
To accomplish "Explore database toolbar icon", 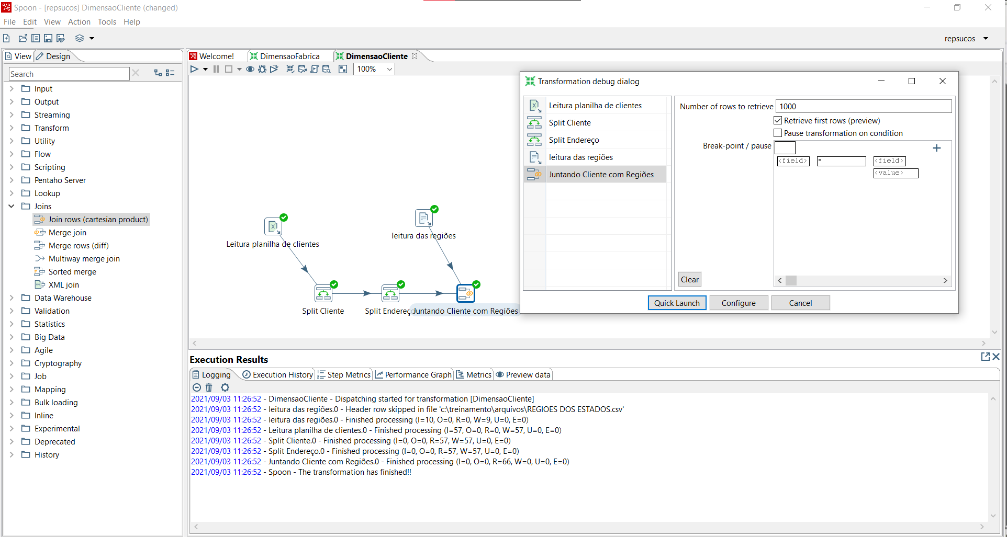I will 327,69.
